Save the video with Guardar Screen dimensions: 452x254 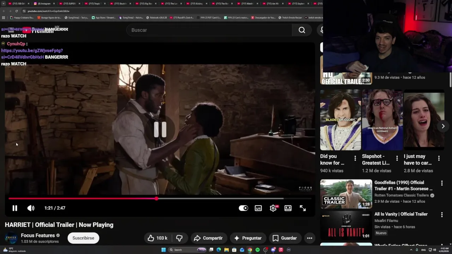pos(285,238)
